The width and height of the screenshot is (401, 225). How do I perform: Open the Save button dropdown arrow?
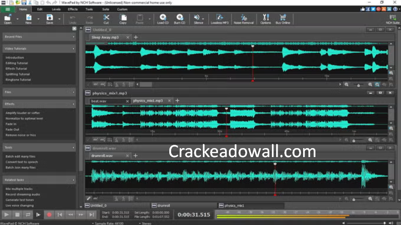tap(59, 19)
